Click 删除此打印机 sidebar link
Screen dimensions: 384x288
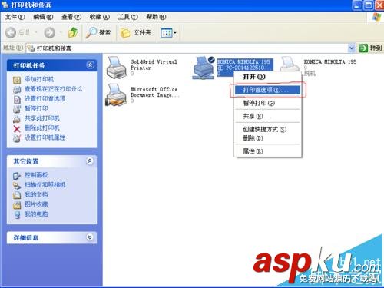click(42, 128)
